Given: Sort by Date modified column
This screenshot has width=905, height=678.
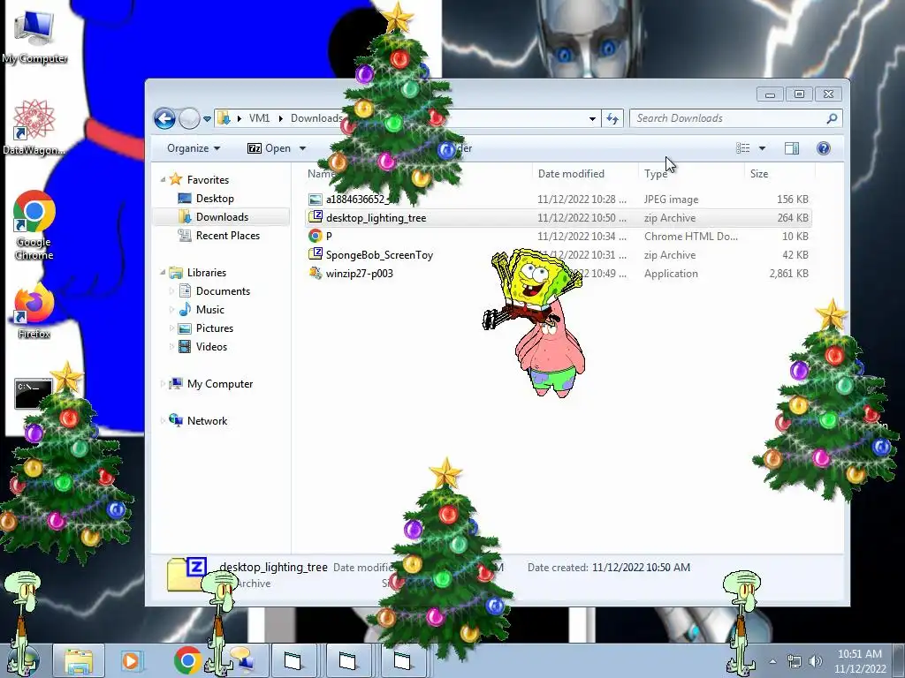Looking at the screenshot, I should pos(572,174).
